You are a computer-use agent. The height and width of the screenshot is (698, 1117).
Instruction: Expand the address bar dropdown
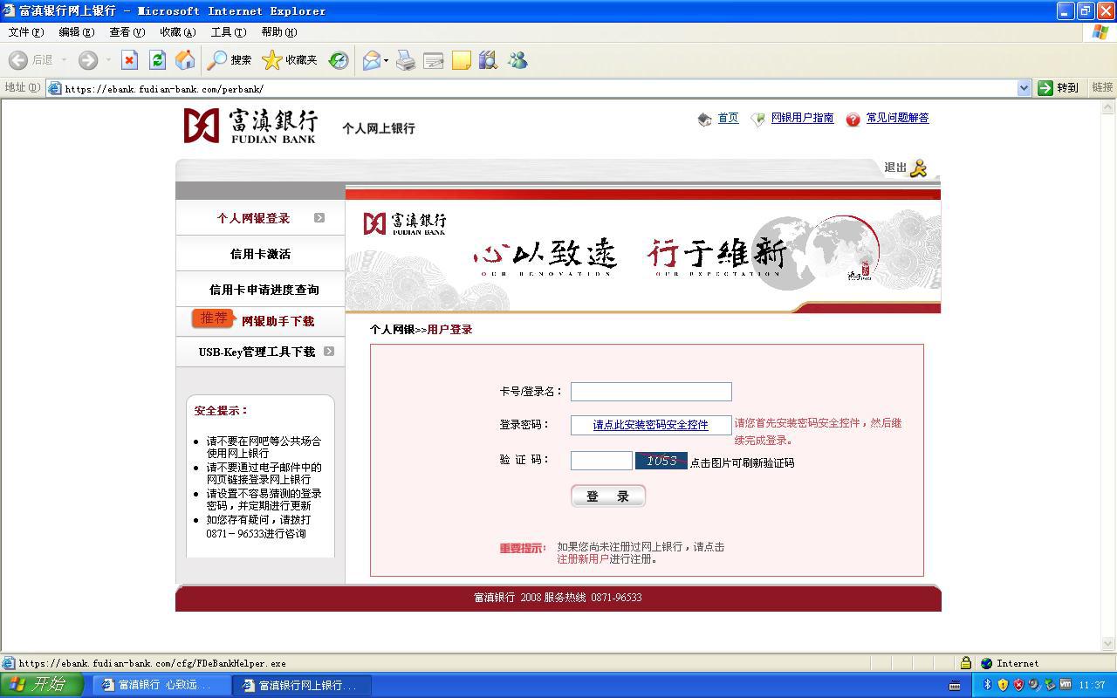pyautogui.click(x=1024, y=88)
